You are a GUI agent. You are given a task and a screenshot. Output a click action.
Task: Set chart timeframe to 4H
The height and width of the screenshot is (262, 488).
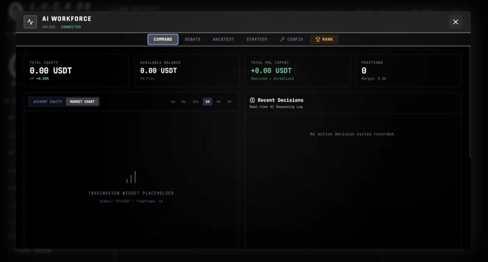click(218, 102)
